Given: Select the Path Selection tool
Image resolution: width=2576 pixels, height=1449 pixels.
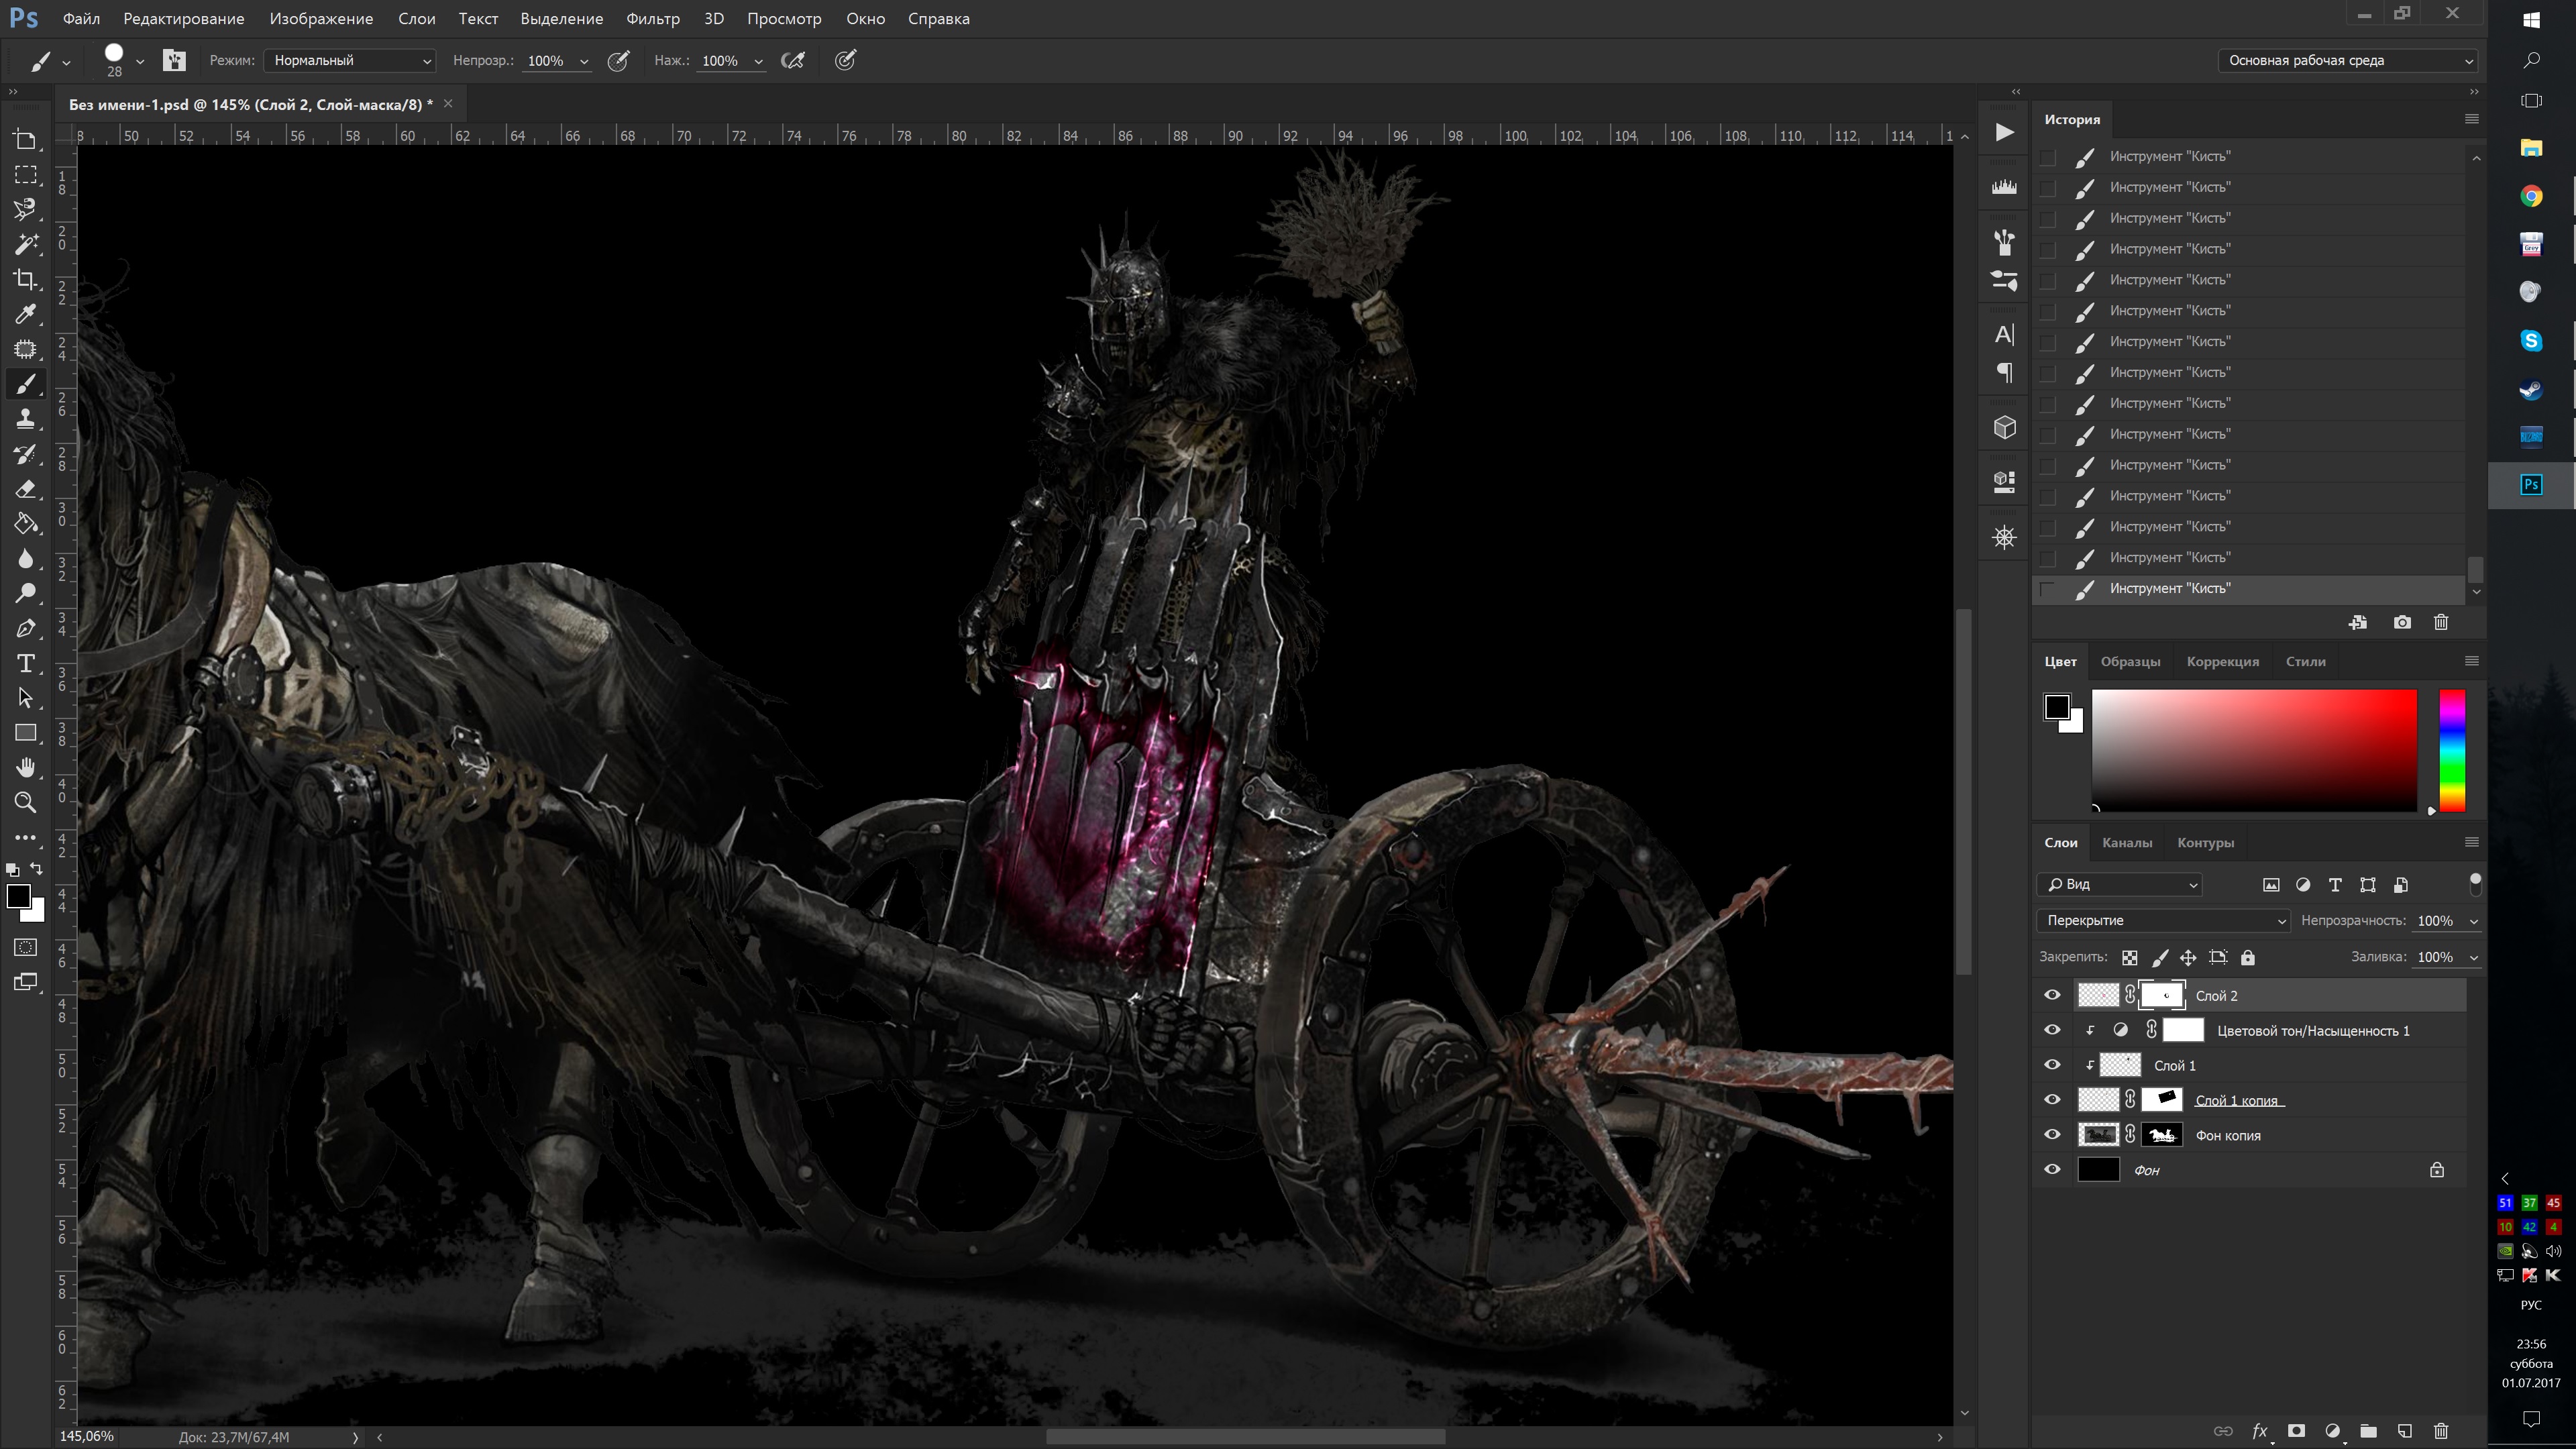Looking at the screenshot, I should [26, 699].
